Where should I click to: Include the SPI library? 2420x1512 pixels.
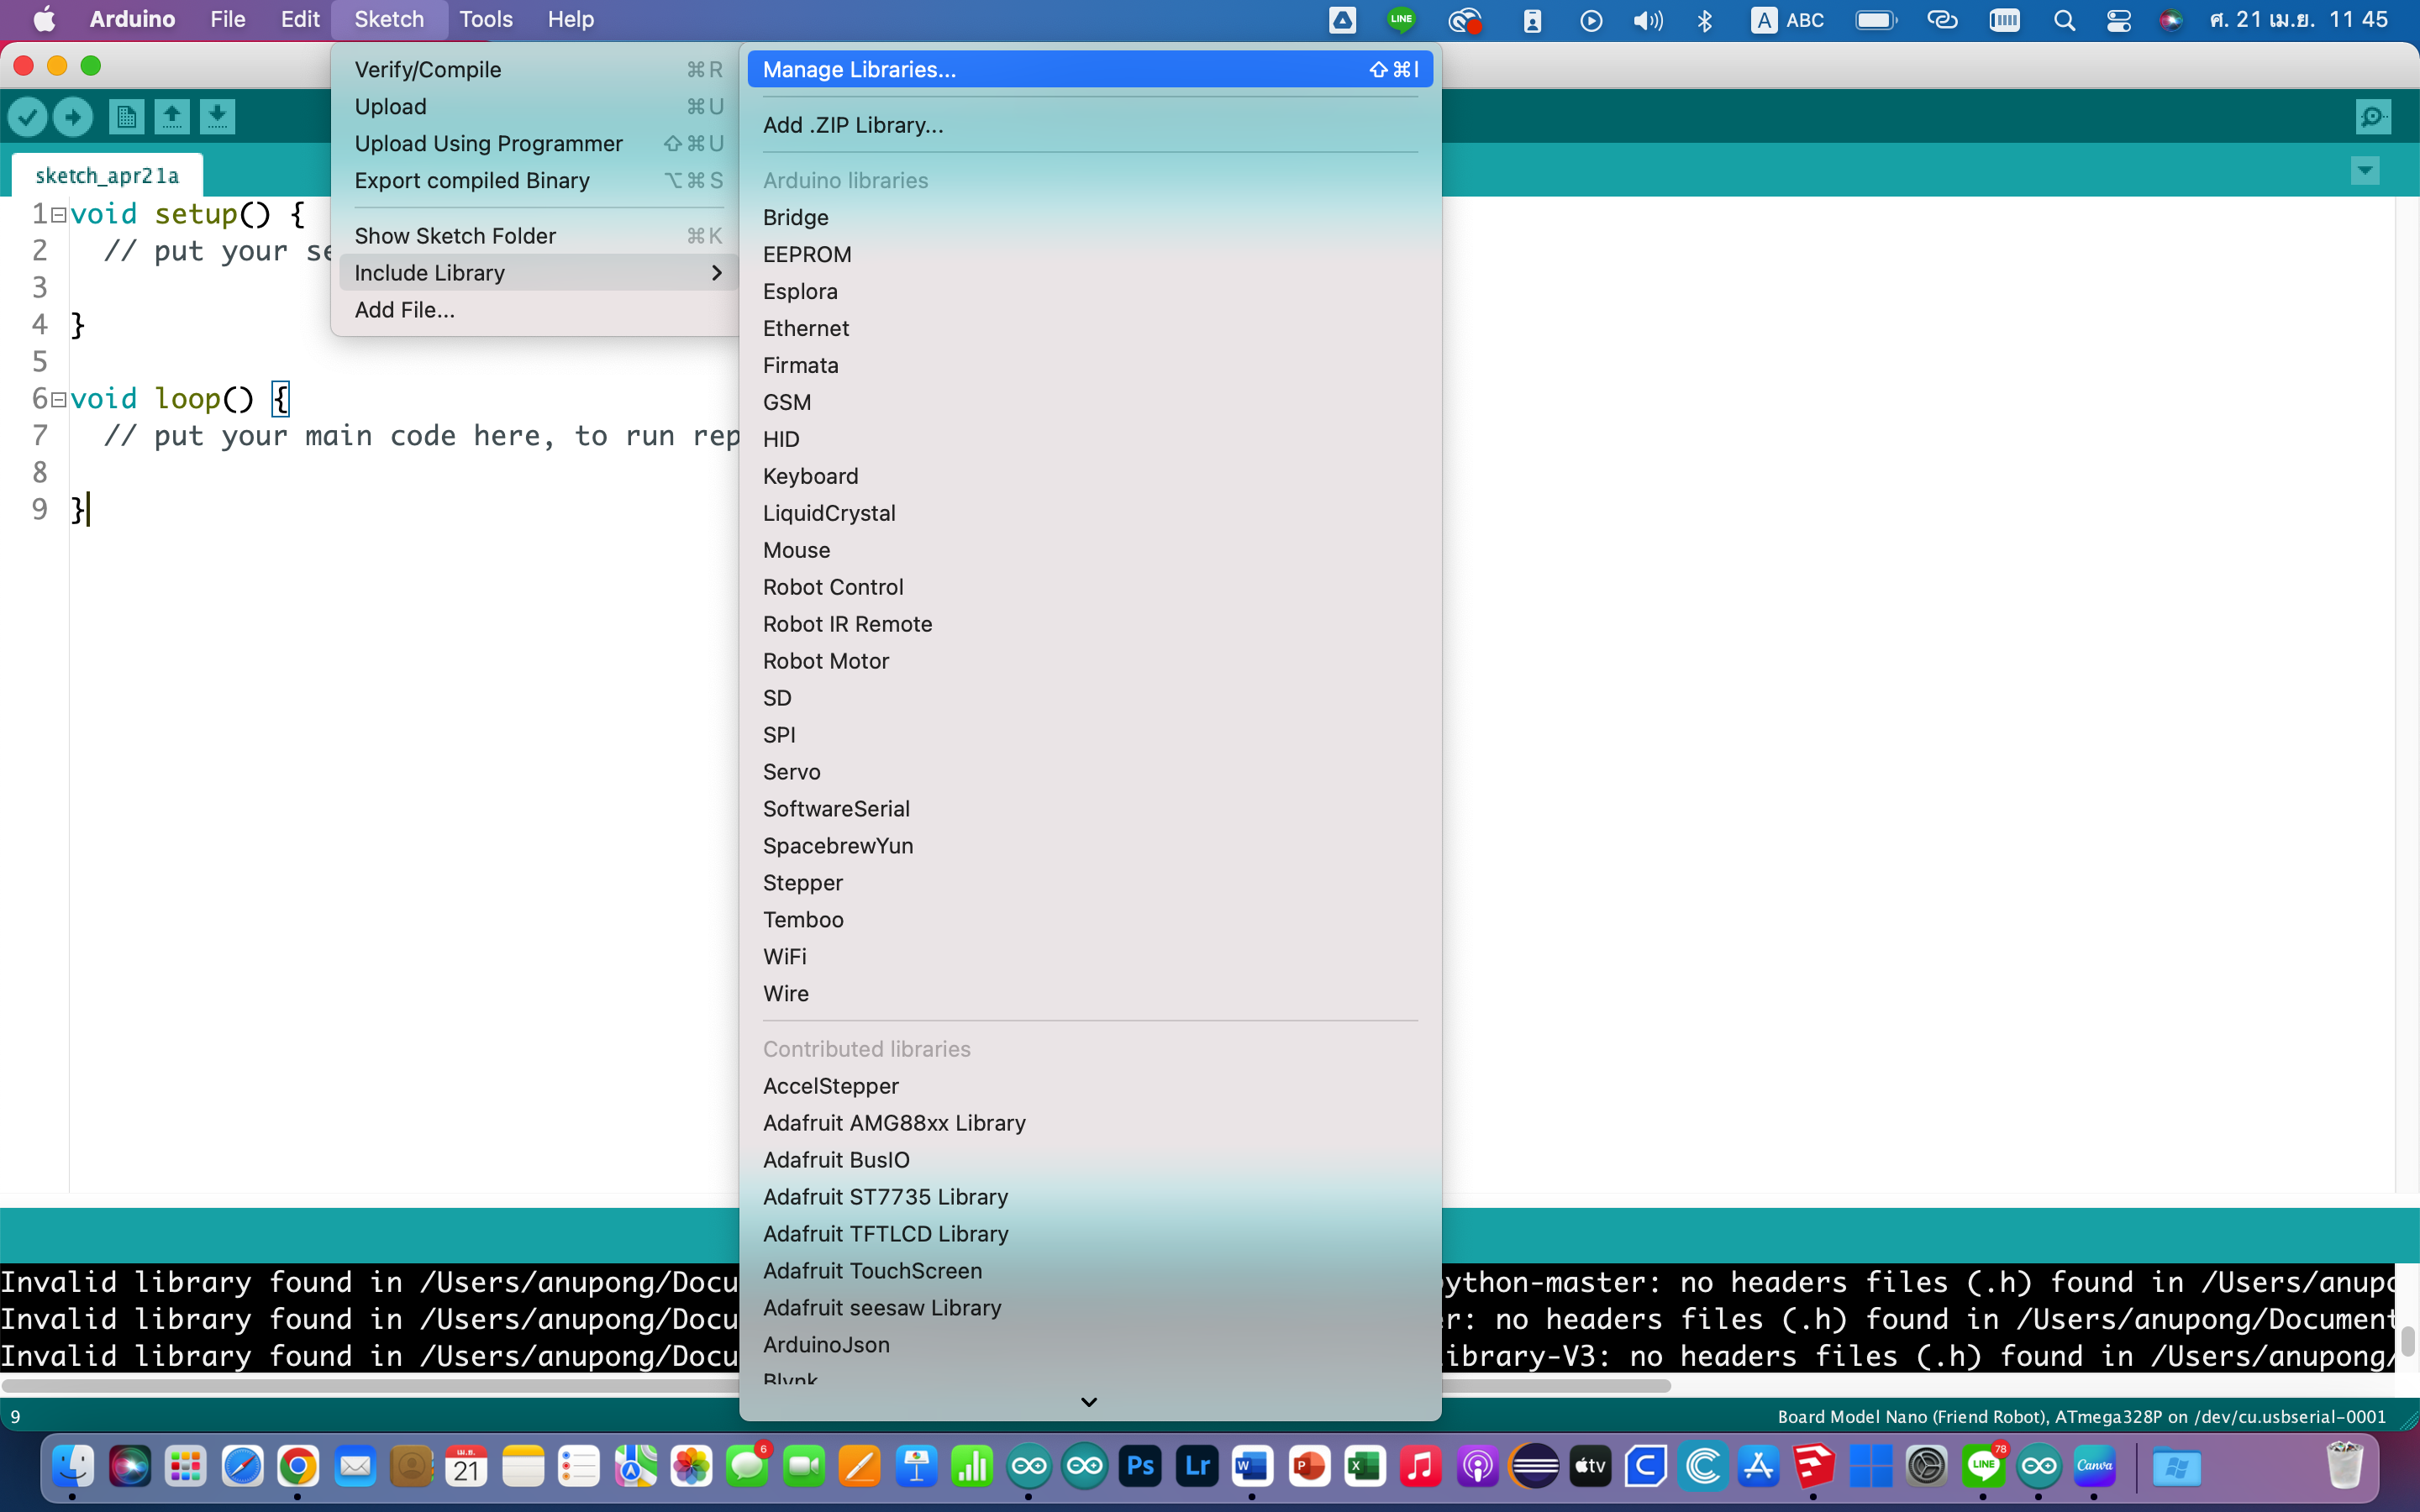(x=1090, y=735)
